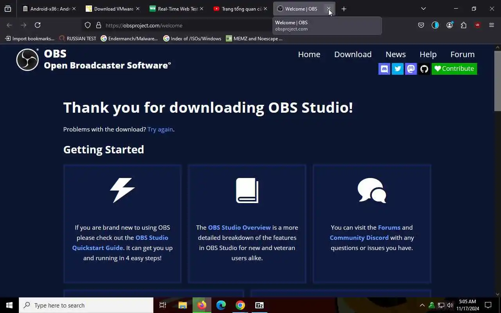
Task: Open the Firefox account icon
Action: 449,25
